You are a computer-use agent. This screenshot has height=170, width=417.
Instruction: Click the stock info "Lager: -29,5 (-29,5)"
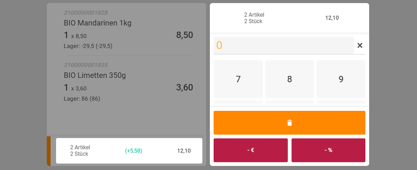click(88, 46)
